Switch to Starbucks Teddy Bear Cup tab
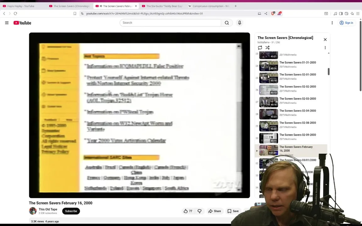The width and height of the screenshot is (362, 226). [x=162, y=6]
